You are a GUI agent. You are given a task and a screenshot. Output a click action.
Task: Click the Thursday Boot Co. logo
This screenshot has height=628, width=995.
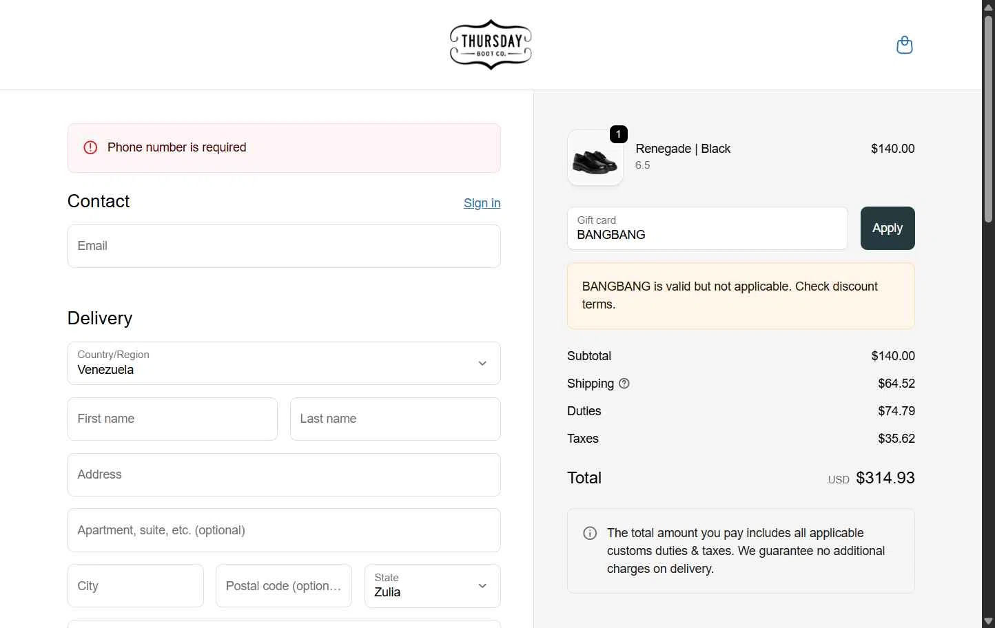[x=491, y=45]
